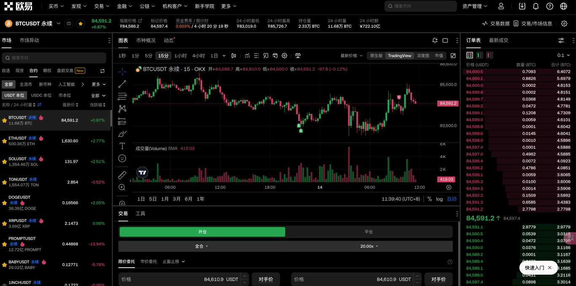Select the 3月 chart range
Screen dimensions: 576x286
(x=177, y=199)
